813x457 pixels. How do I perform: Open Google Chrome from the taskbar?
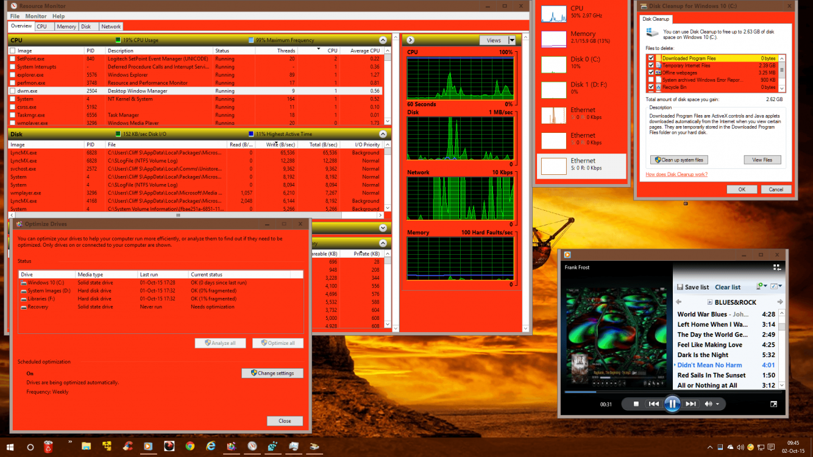pos(190,447)
